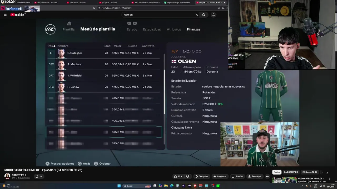This screenshot has height=189, width=337.
Task: Switch to peace - YouTube tab
Action: [x=79, y=3]
